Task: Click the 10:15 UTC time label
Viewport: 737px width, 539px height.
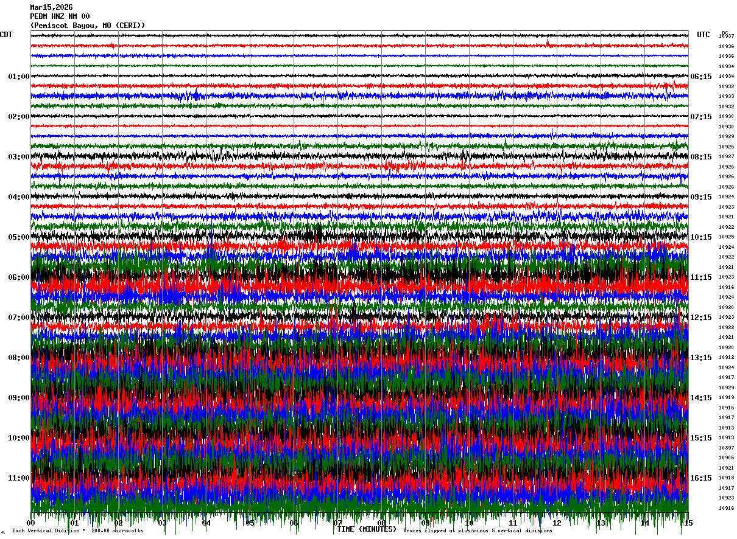Action: coord(701,237)
